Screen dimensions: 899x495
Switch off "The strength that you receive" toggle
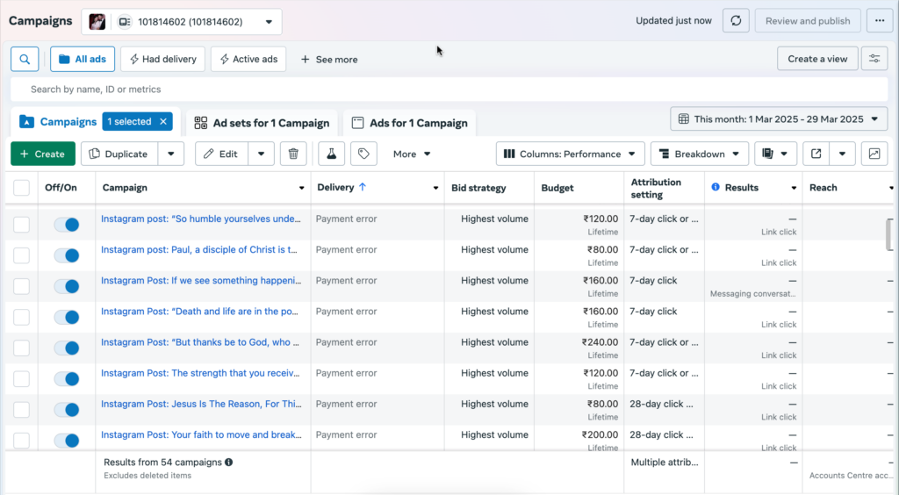[x=67, y=379]
